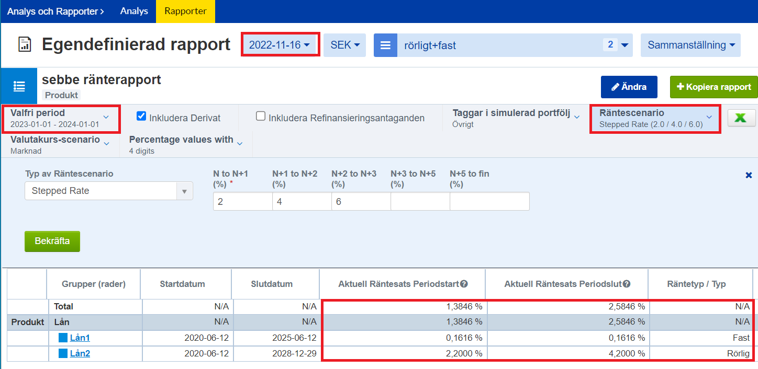Open the SEK currency dropdown
758x369 pixels.
[x=344, y=45]
